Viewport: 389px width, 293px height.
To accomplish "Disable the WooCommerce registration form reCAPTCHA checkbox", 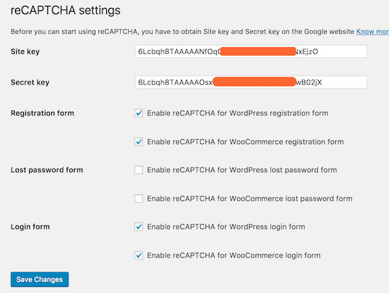I will pos(139,142).
